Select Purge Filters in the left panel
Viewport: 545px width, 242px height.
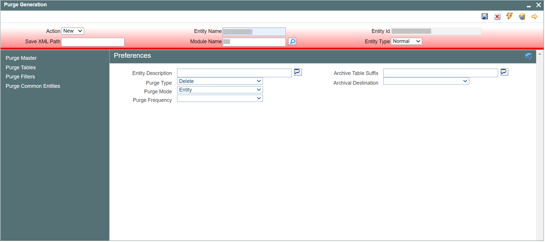[x=20, y=77]
